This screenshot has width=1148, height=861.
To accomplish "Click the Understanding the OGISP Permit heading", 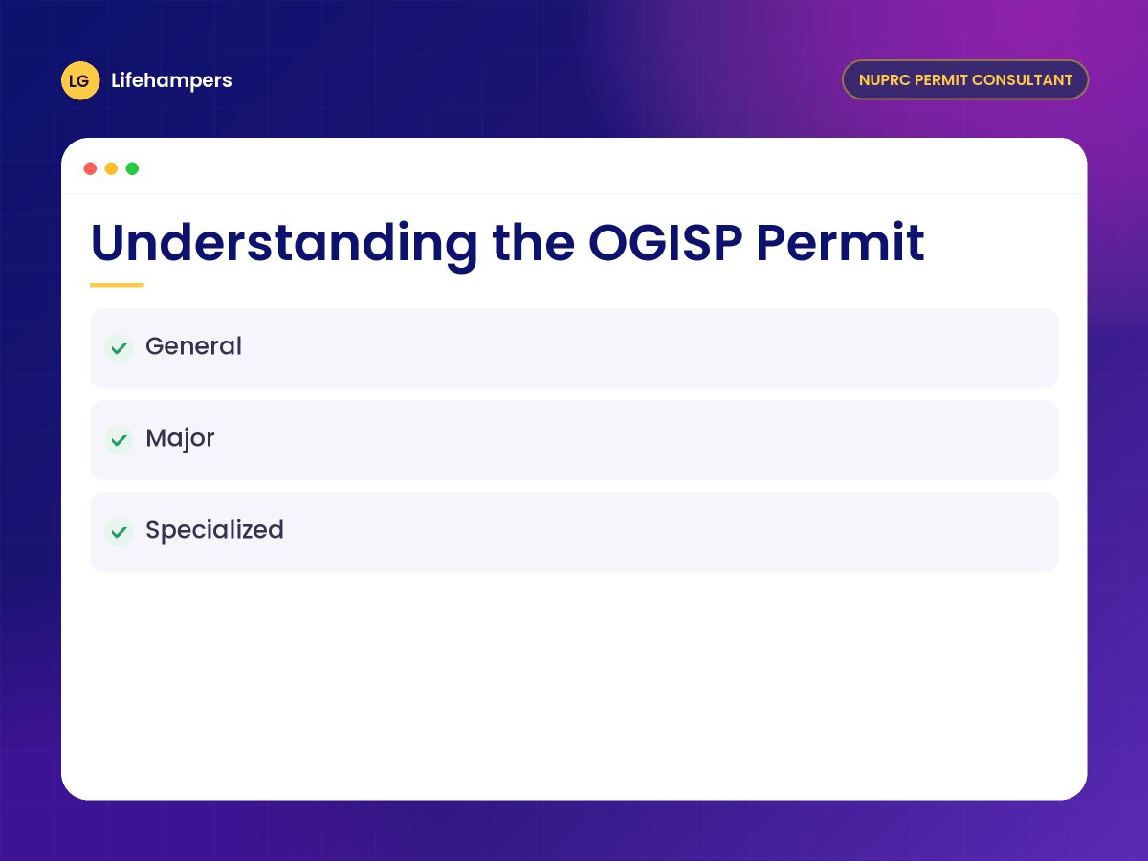I will [507, 243].
